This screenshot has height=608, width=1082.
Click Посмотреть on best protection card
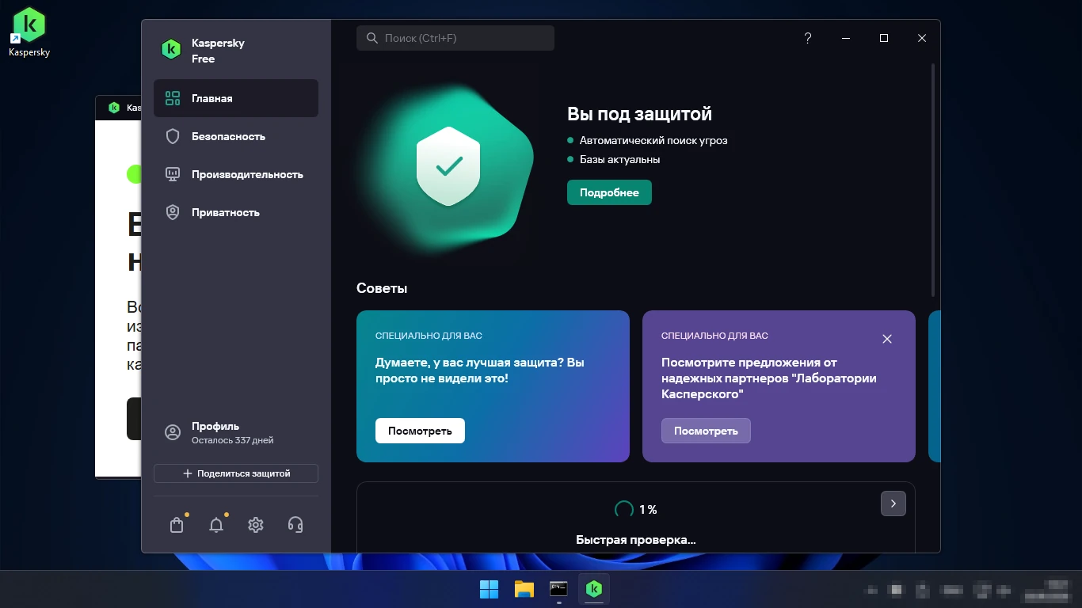(420, 431)
